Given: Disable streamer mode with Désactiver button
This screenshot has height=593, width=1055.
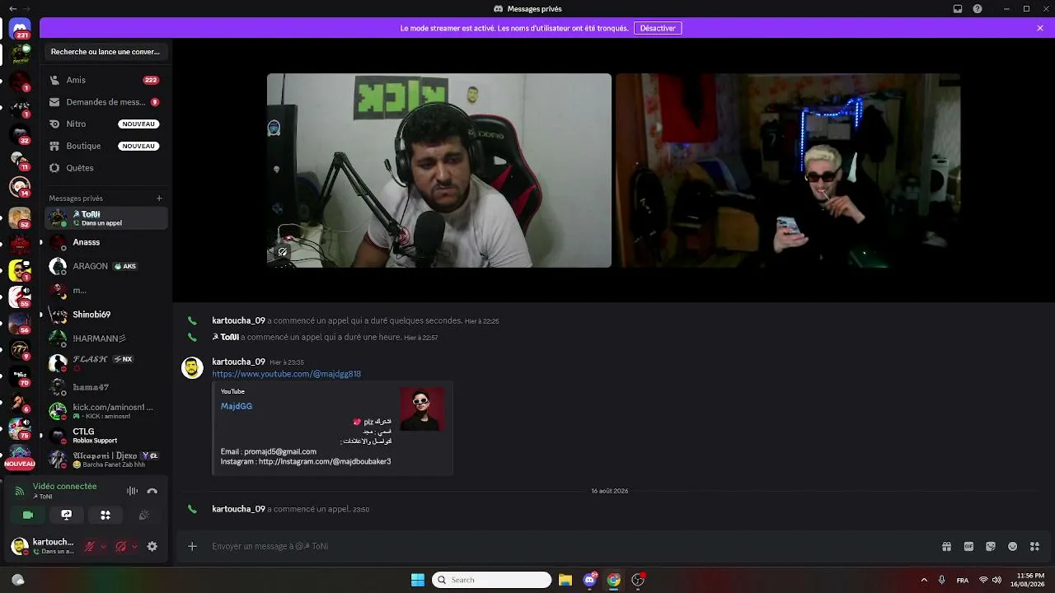Looking at the screenshot, I should [658, 28].
